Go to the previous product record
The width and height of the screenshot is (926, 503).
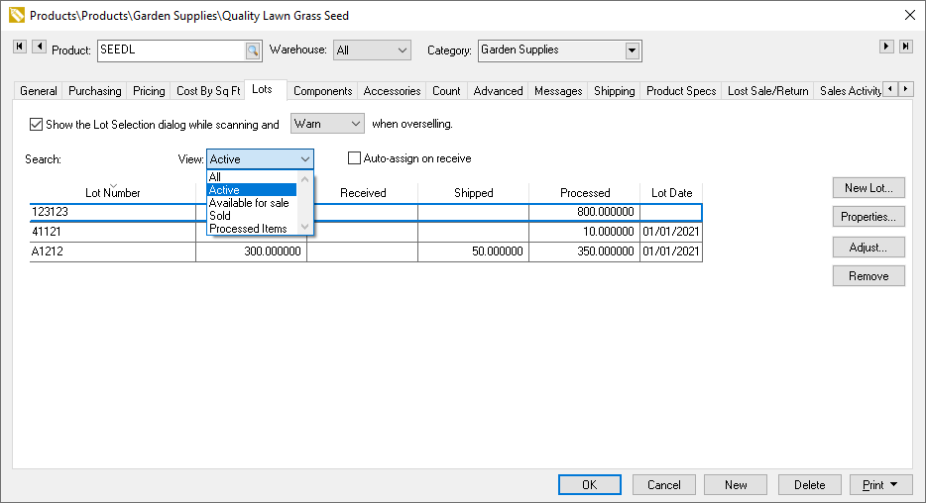point(39,47)
